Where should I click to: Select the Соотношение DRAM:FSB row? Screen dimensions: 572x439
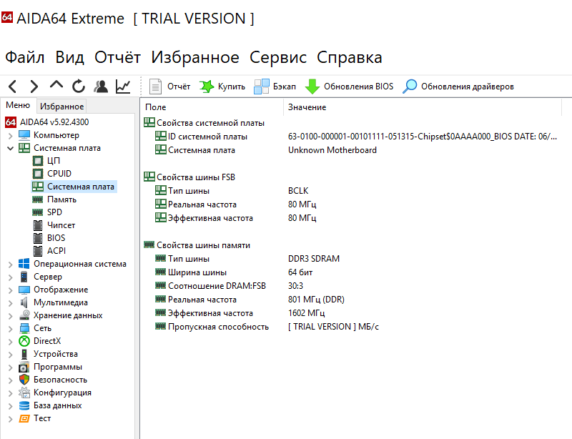229,286
